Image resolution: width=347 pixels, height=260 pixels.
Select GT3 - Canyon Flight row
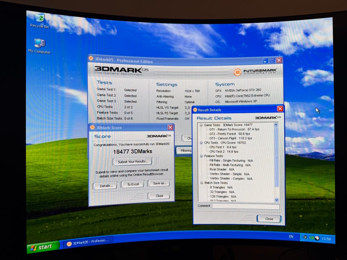click(x=231, y=138)
